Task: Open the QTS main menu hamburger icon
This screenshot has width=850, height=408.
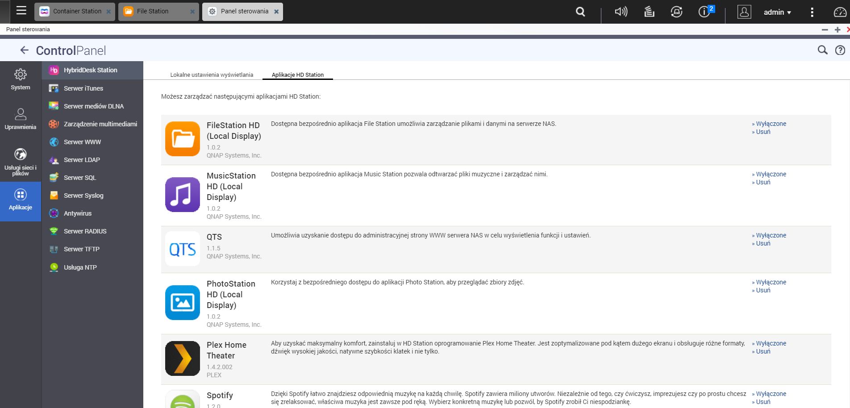Action: point(21,10)
